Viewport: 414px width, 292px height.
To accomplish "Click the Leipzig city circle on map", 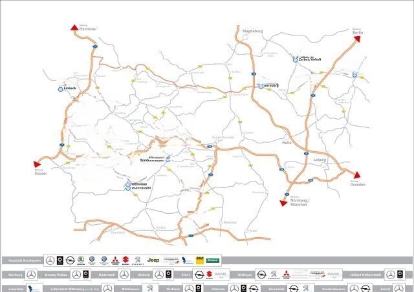I will [323, 165].
